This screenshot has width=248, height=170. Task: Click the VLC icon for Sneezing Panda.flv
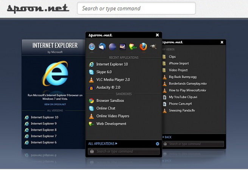pos(164,111)
